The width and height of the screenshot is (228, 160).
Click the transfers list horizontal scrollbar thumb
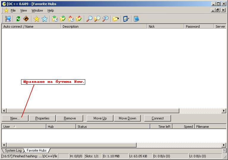click(71, 145)
